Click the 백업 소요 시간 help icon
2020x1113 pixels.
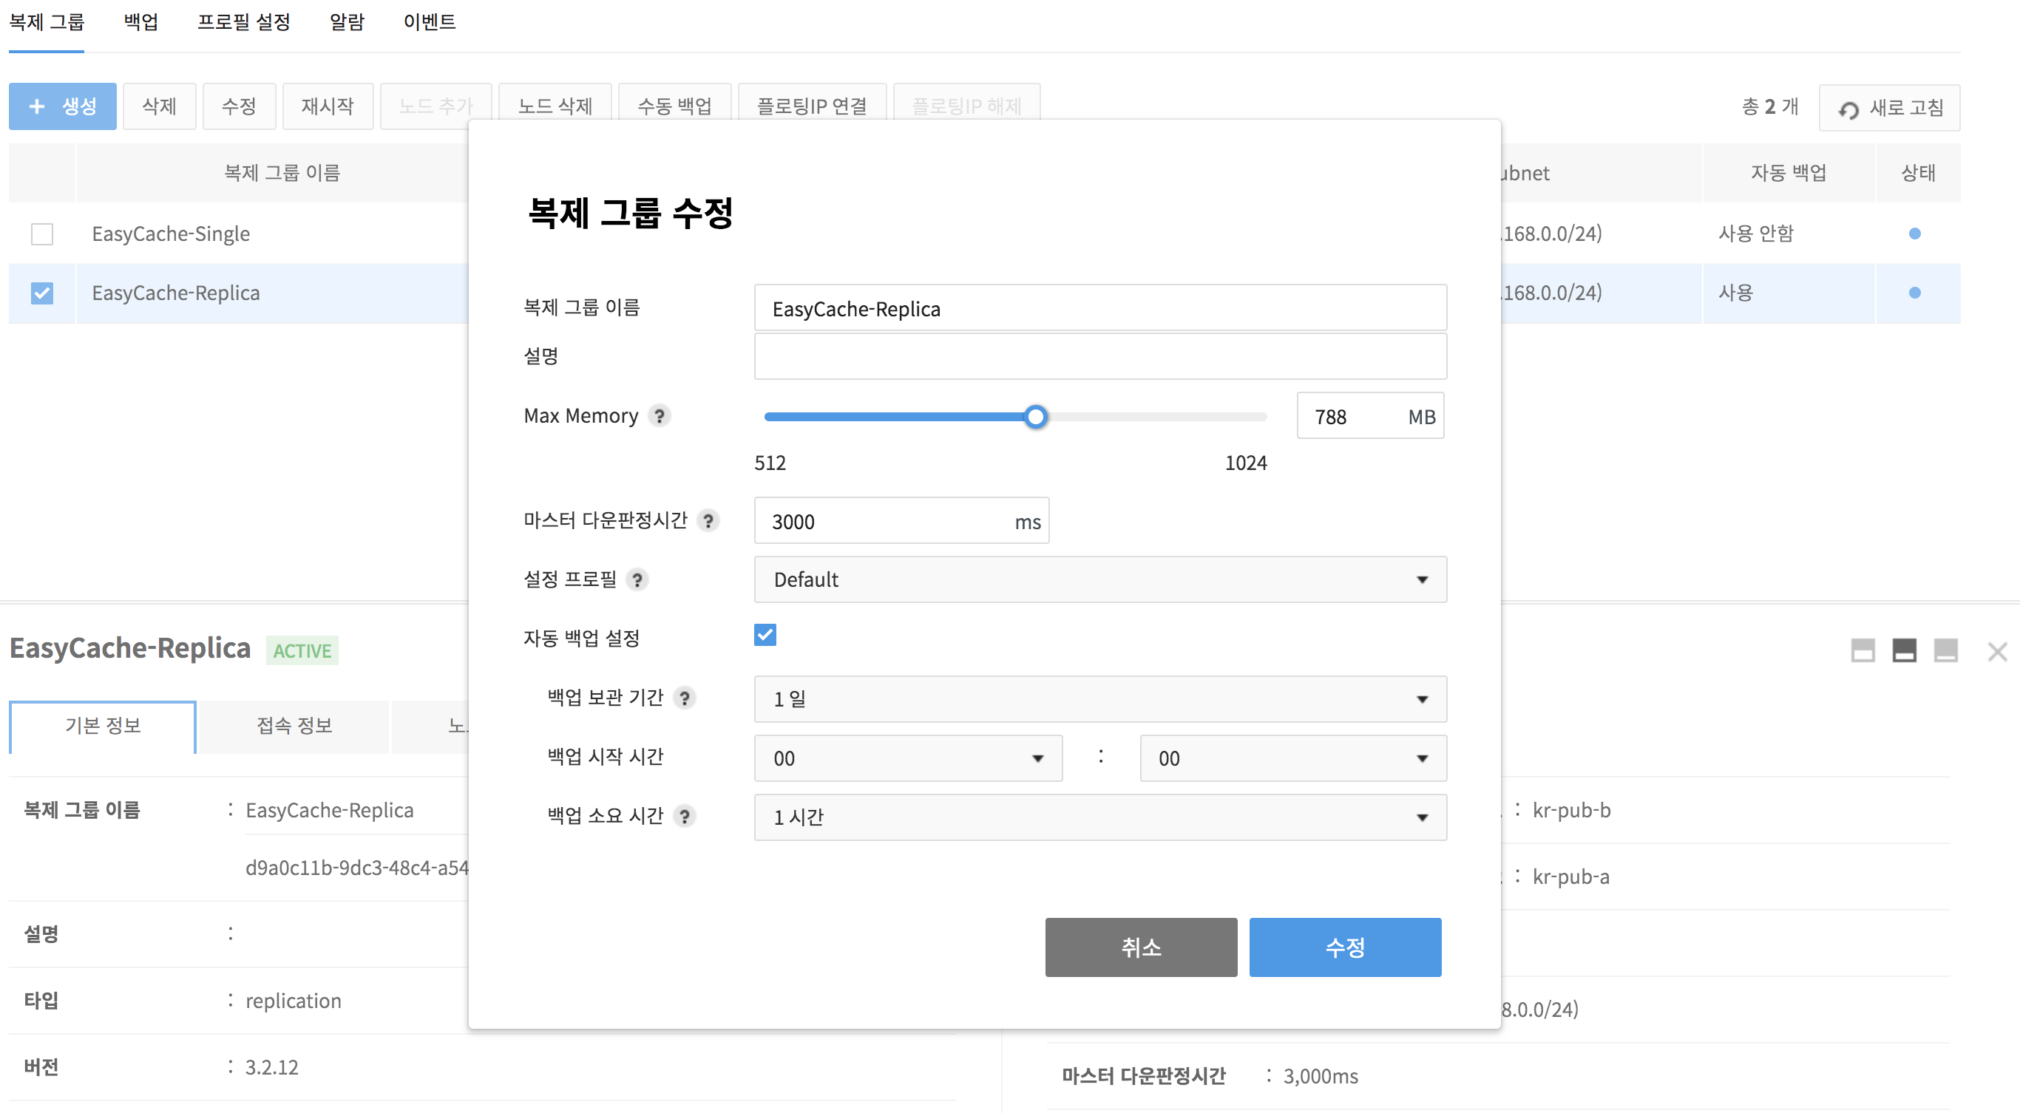(685, 816)
